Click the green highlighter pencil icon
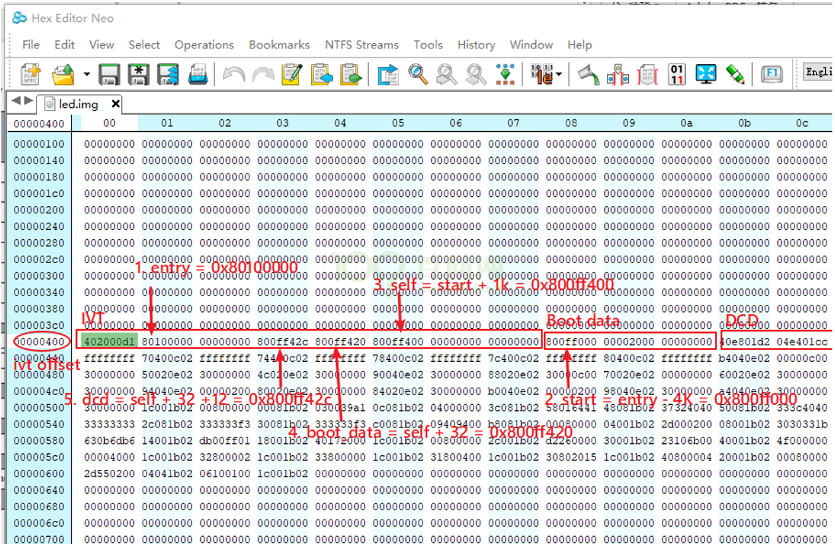 [735, 74]
